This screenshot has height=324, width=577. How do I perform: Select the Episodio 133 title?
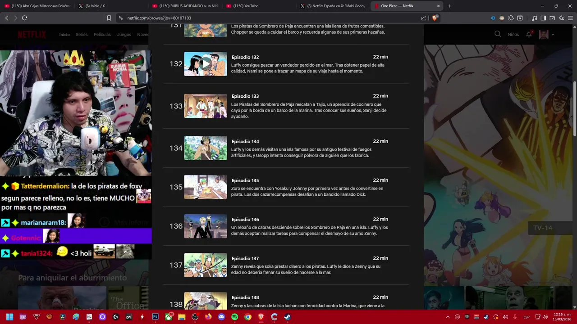tap(245, 96)
